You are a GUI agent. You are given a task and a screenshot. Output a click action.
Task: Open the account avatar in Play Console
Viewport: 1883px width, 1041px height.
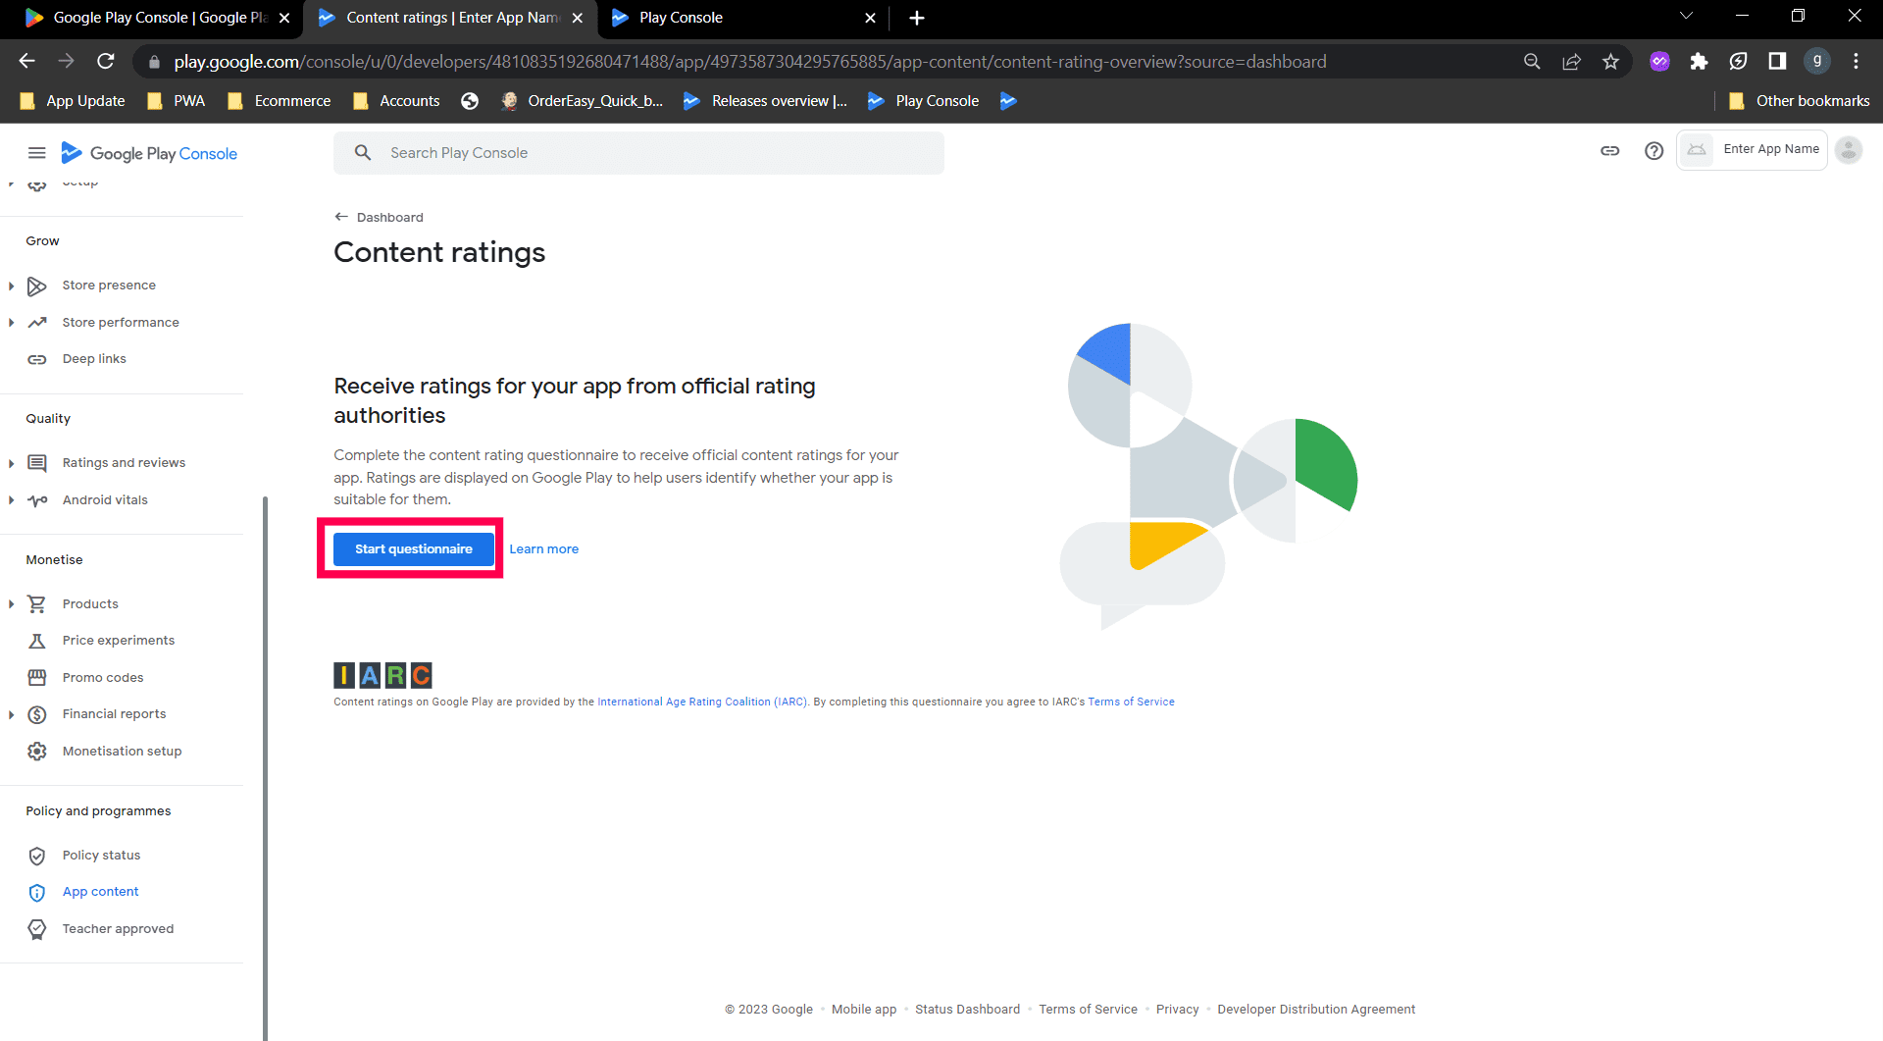(x=1848, y=150)
